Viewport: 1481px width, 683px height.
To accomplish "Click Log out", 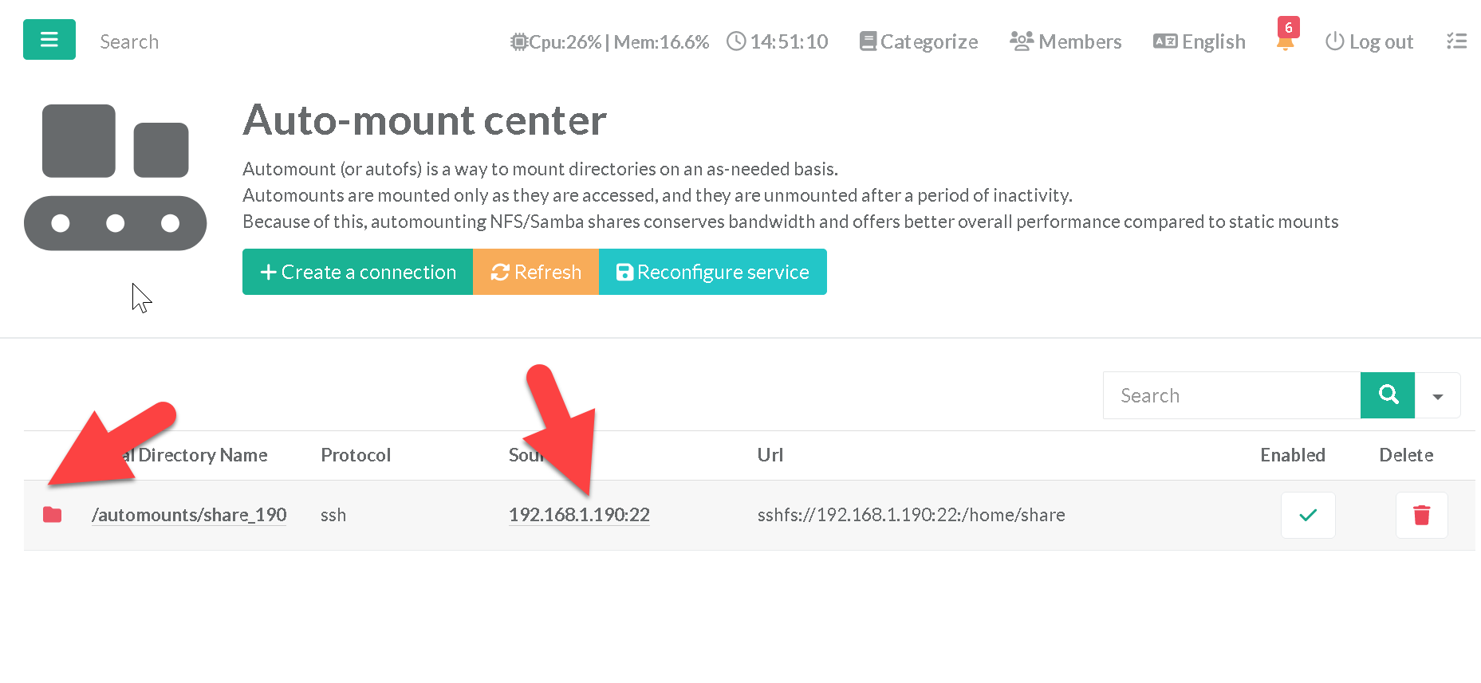I will 1369,41.
